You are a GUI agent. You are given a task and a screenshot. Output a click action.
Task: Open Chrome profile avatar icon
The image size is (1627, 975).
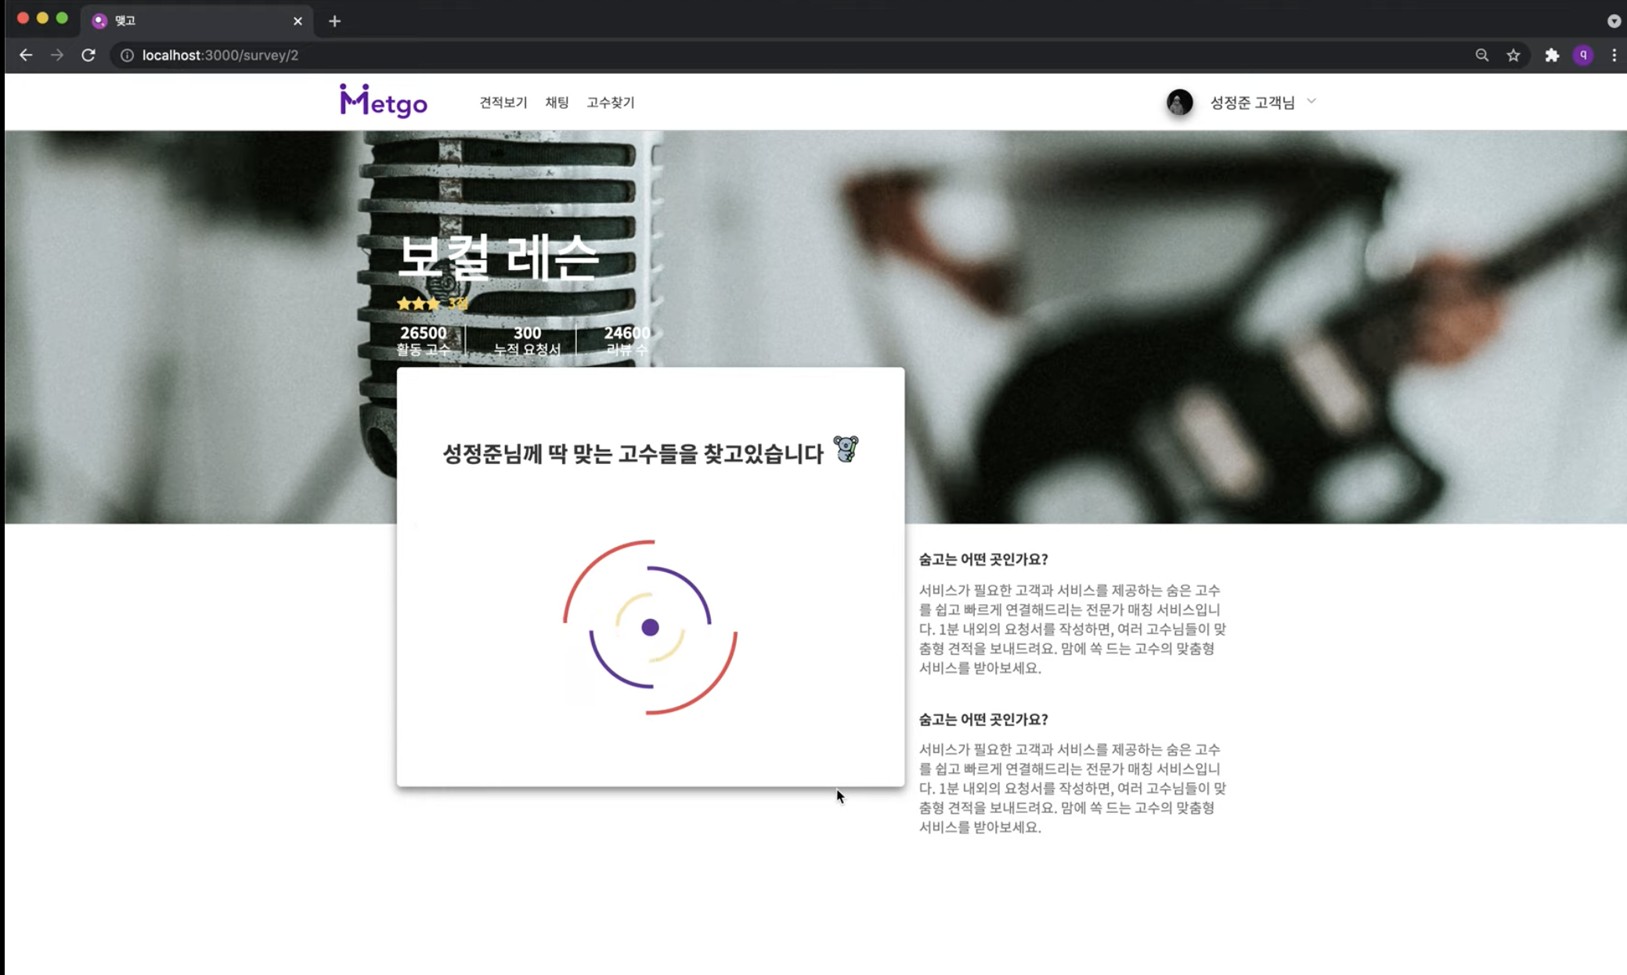click(1582, 55)
